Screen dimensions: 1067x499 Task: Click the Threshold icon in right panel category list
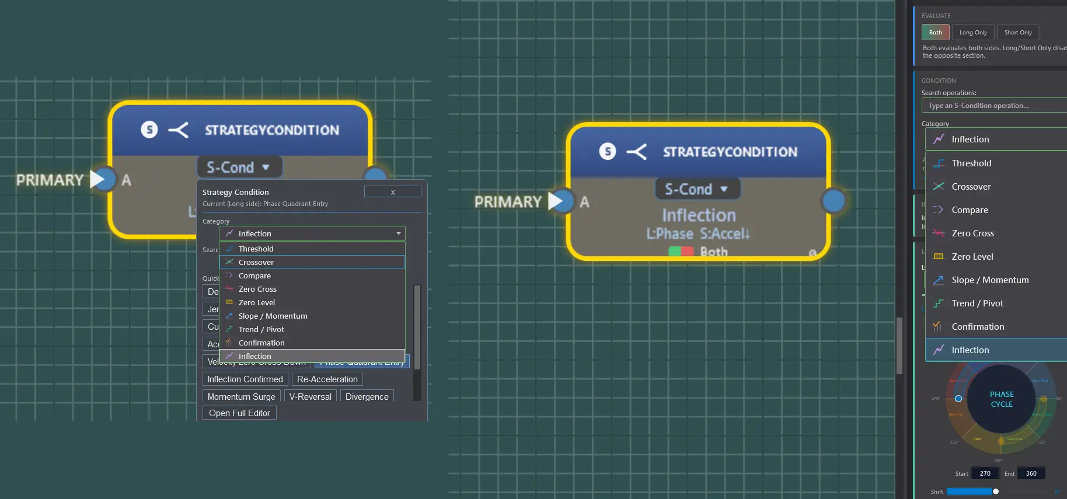coord(939,163)
